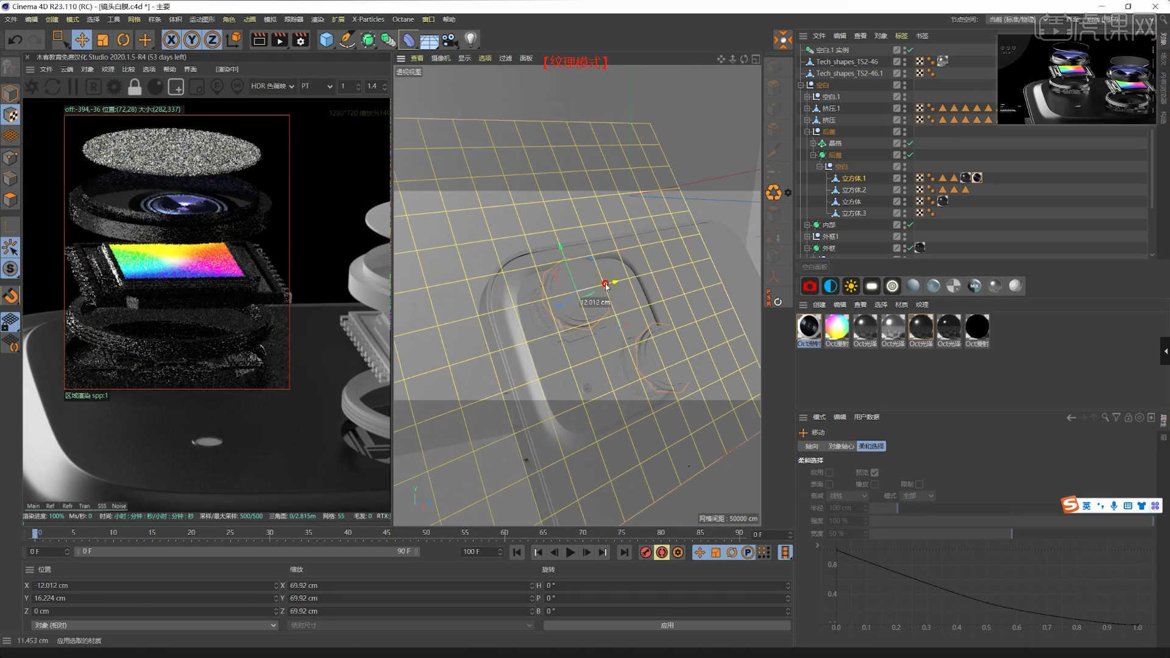Screen dimensions: 1170x658
Task: Open Render Settings from the toolbar
Action: (x=300, y=40)
